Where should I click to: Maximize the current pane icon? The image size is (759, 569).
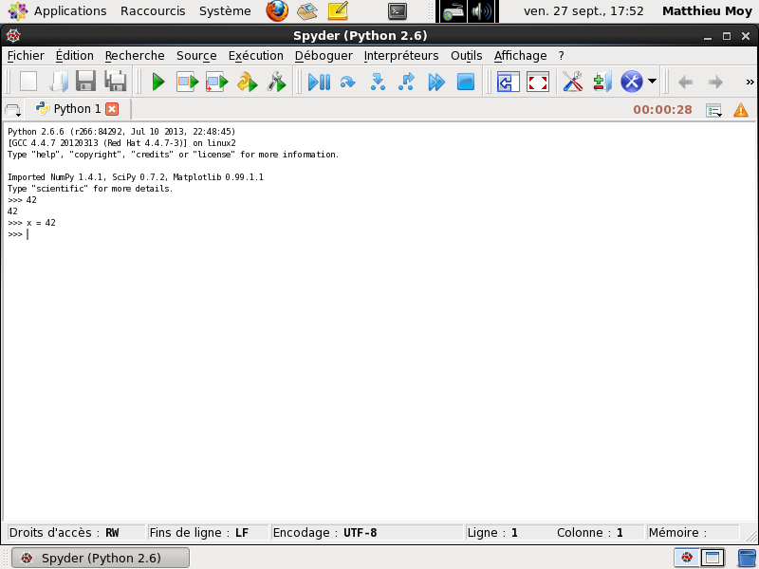point(509,82)
